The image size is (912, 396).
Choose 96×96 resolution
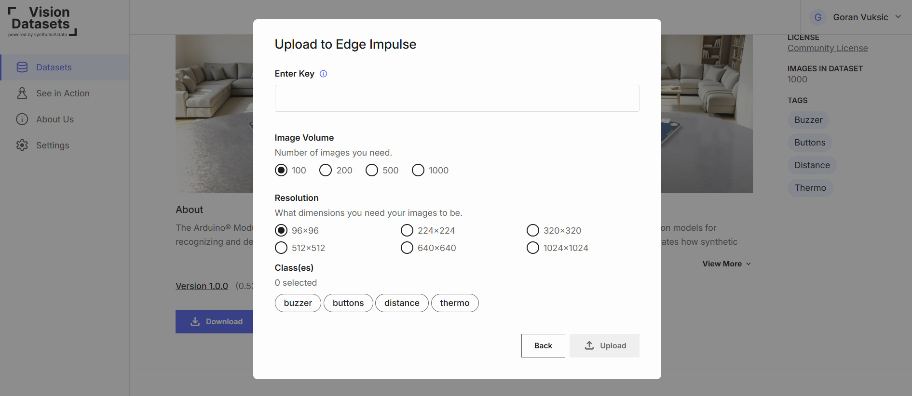pyautogui.click(x=281, y=231)
